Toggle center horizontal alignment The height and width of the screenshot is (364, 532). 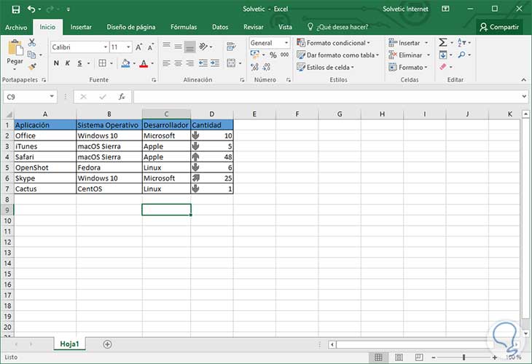pyautogui.click(x=178, y=63)
